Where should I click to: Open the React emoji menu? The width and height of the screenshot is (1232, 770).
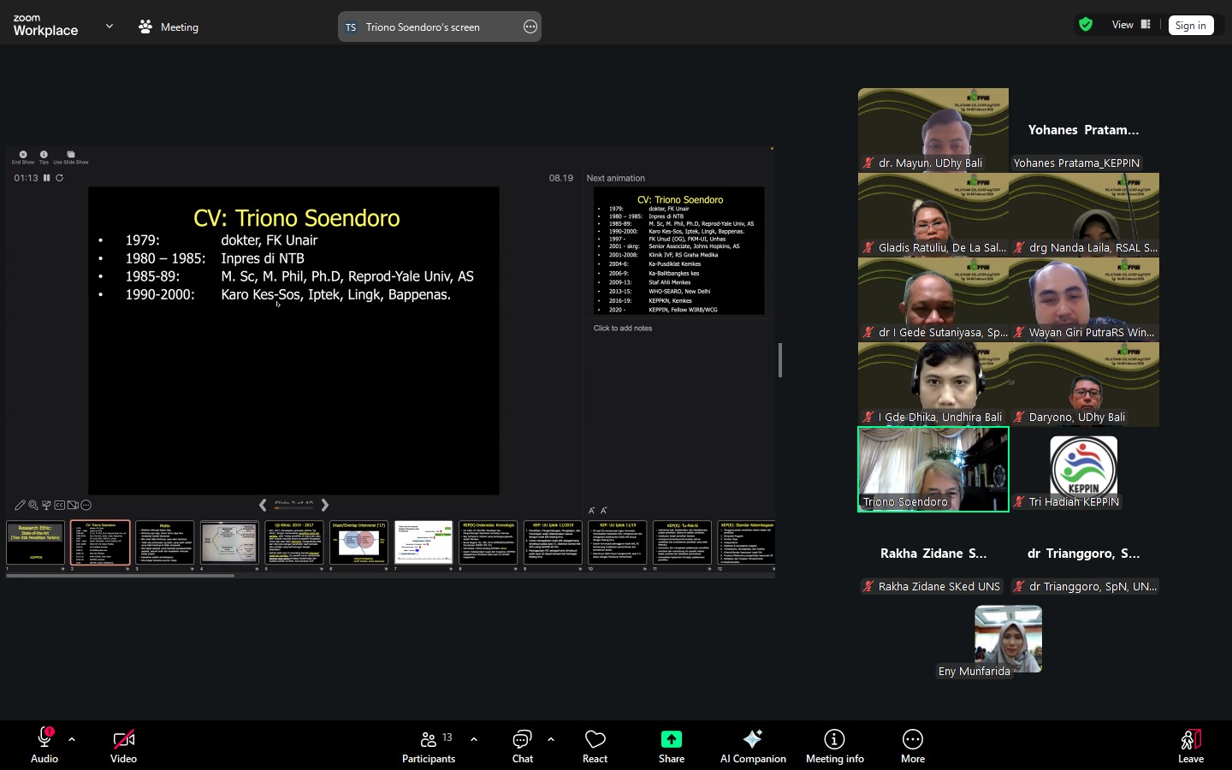coord(595,744)
